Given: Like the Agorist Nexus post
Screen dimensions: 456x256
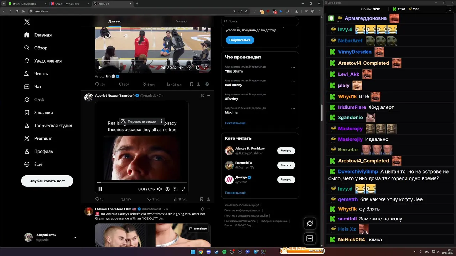Looking at the screenshot, I should (x=153, y=199).
